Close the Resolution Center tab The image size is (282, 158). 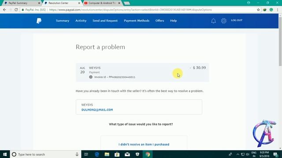[x=79, y=3]
